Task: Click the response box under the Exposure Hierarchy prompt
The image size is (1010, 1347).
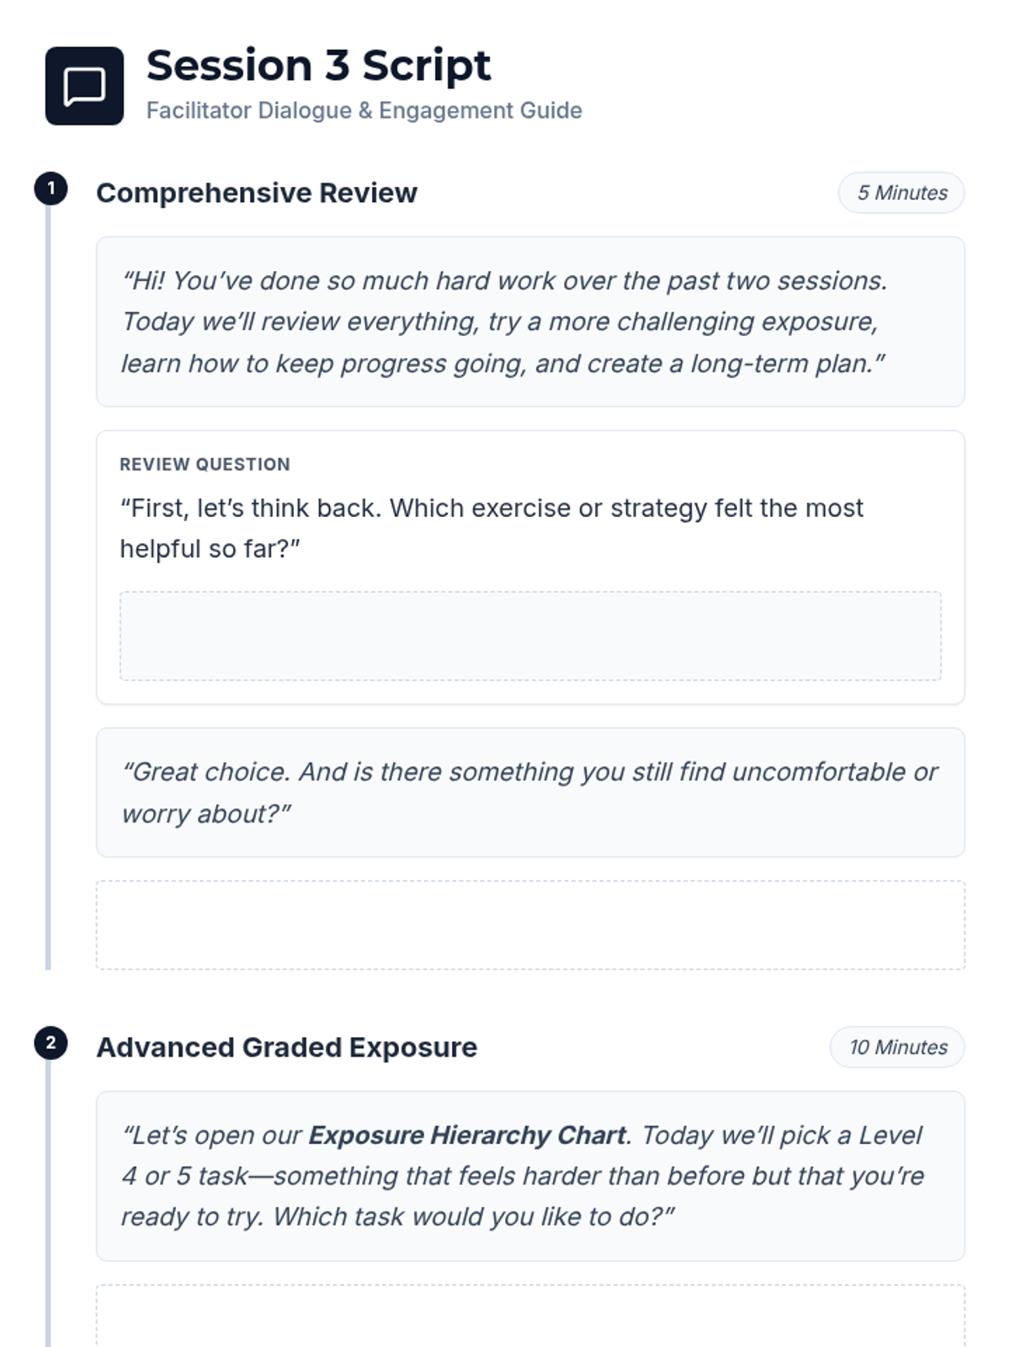Action: (x=530, y=1318)
